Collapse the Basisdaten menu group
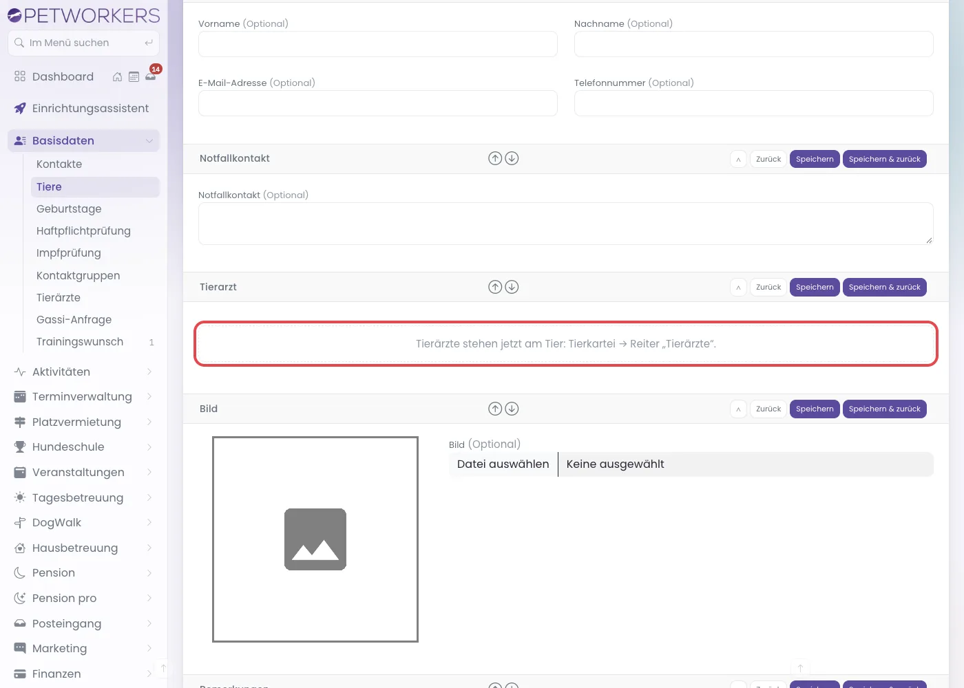964x688 pixels. 149,141
